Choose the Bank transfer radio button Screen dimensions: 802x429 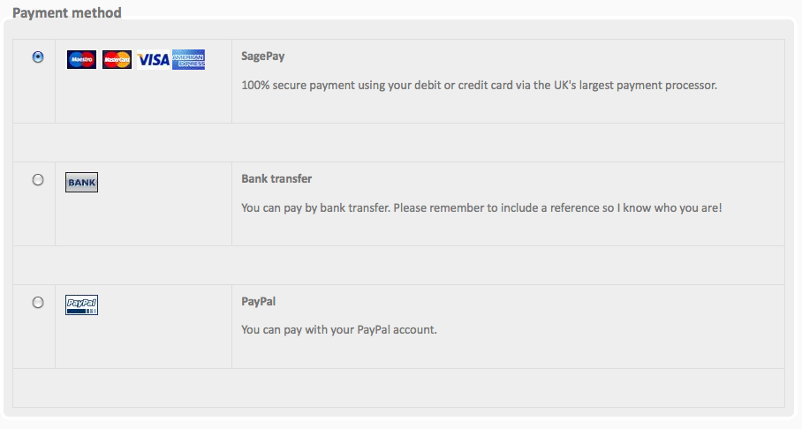(x=38, y=179)
